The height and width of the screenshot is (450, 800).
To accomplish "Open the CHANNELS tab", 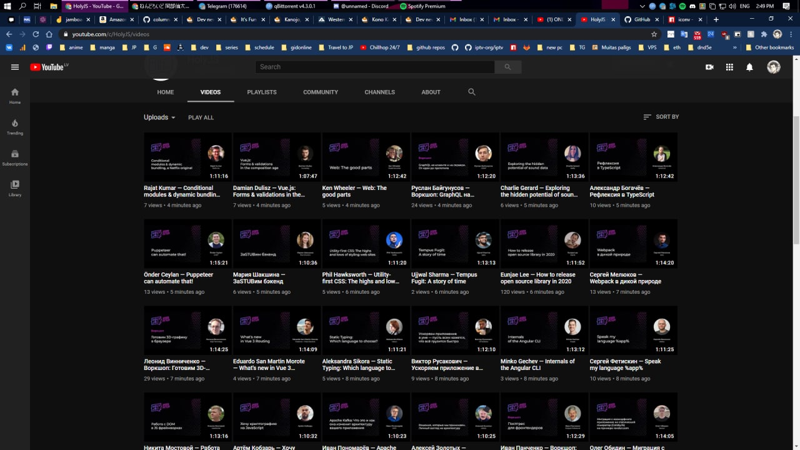I will click(x=380, y=92).
